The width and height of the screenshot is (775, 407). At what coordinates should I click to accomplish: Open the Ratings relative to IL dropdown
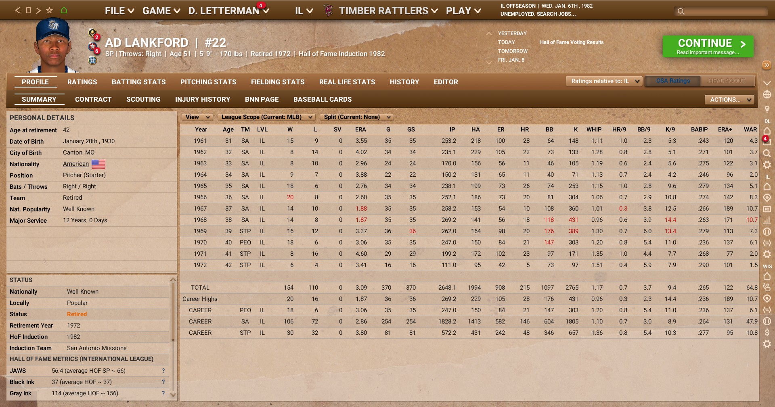[x=603, y=81]
